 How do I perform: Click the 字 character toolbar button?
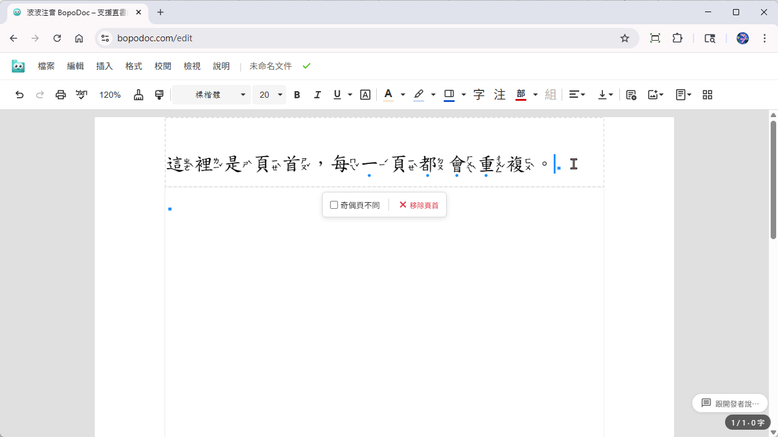479,95
